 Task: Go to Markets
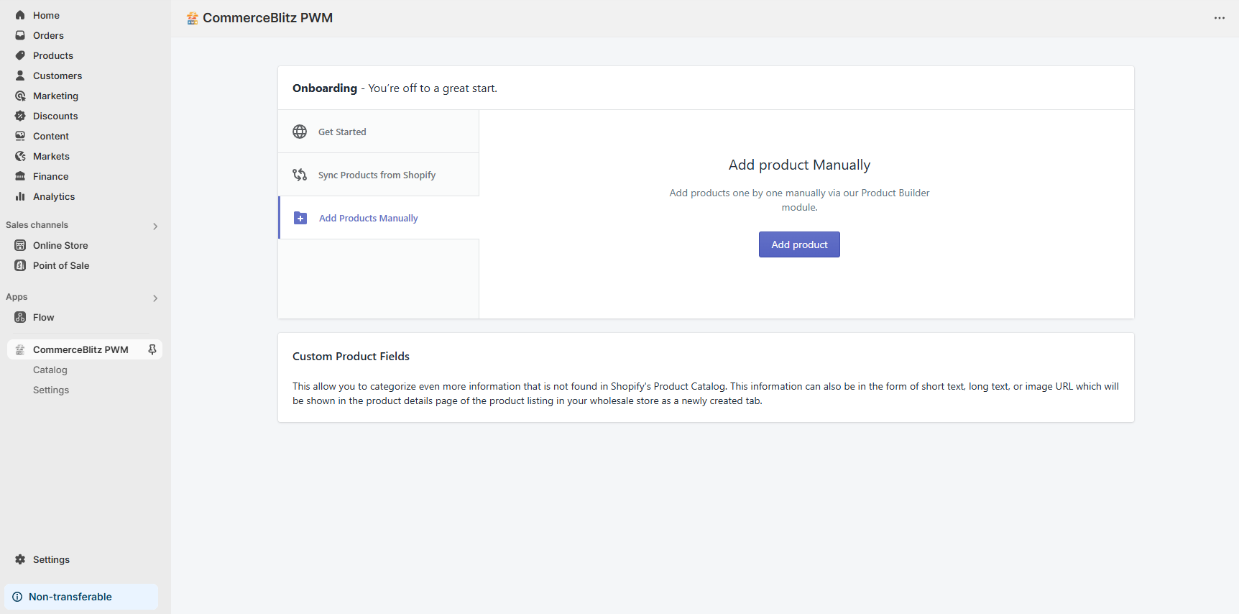[51, 156]
